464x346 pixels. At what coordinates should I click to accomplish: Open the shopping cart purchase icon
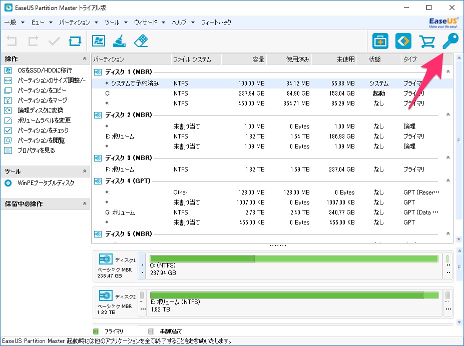click(427, 41)
